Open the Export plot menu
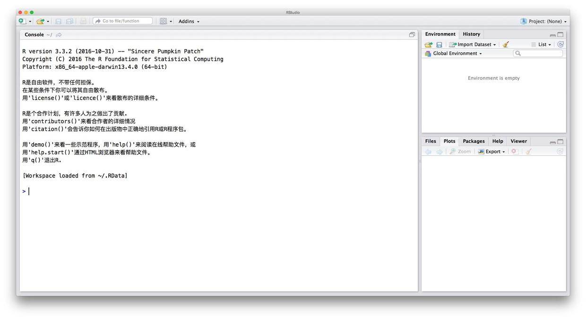The height and width of the screenshot is (319, 586). click(x=492, y=151)
